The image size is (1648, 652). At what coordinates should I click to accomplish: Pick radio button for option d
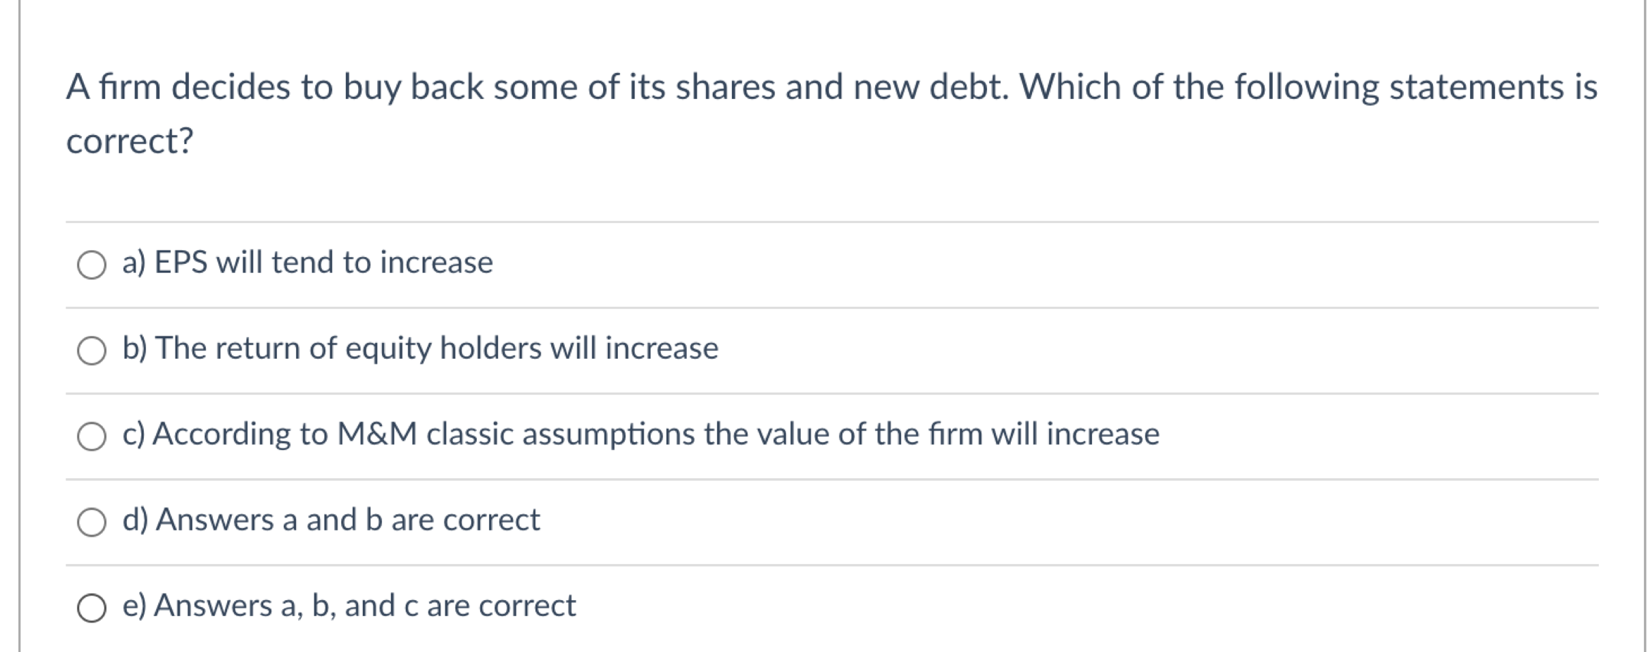click(x=91, y=522)
